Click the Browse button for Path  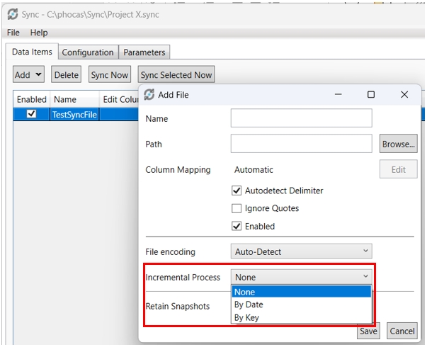point(398,144)
